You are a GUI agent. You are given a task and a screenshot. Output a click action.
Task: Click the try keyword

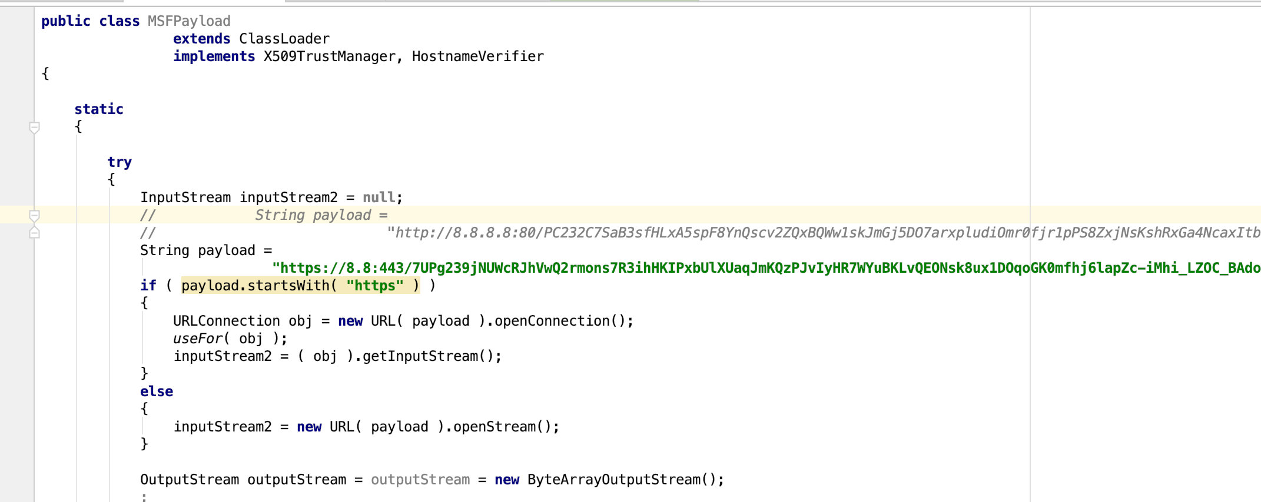coord(120,163)
